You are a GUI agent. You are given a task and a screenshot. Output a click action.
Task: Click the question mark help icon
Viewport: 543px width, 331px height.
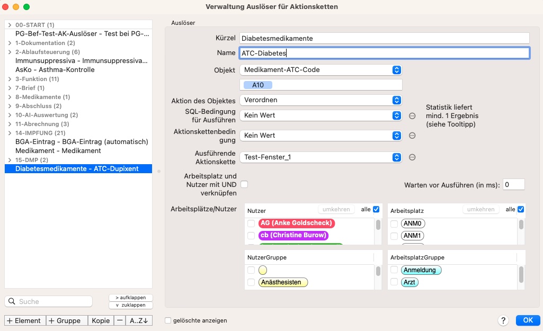(x=503, y=320)
